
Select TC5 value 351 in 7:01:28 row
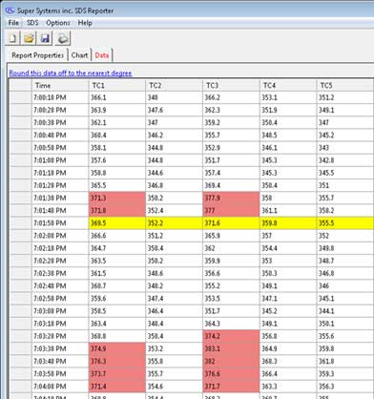pyautogui.click(x=345, y=185)
